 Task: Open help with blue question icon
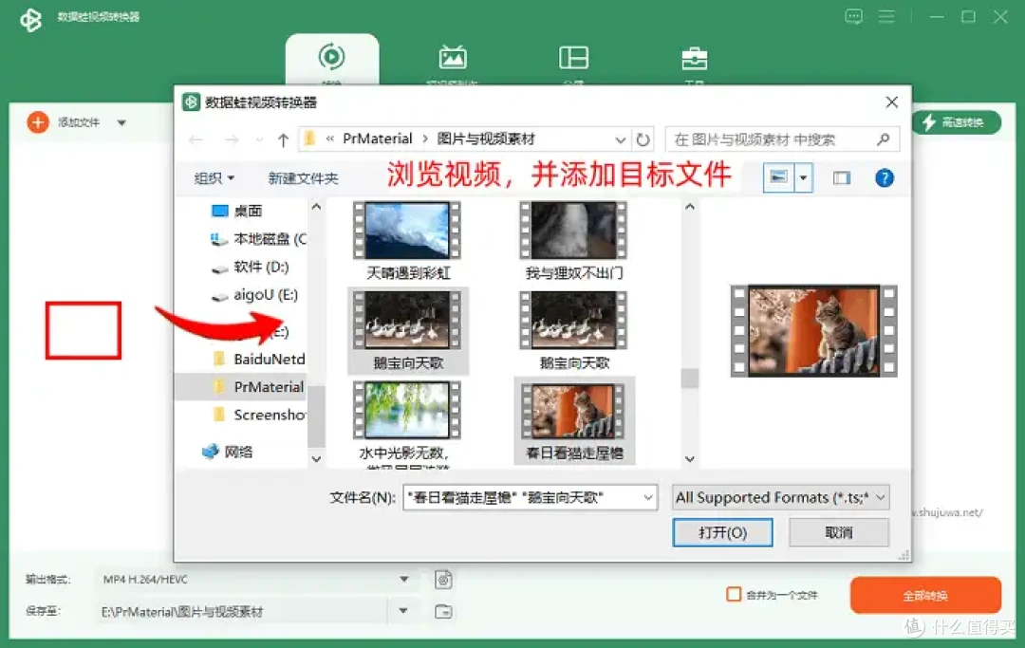[x=884, y=177]
